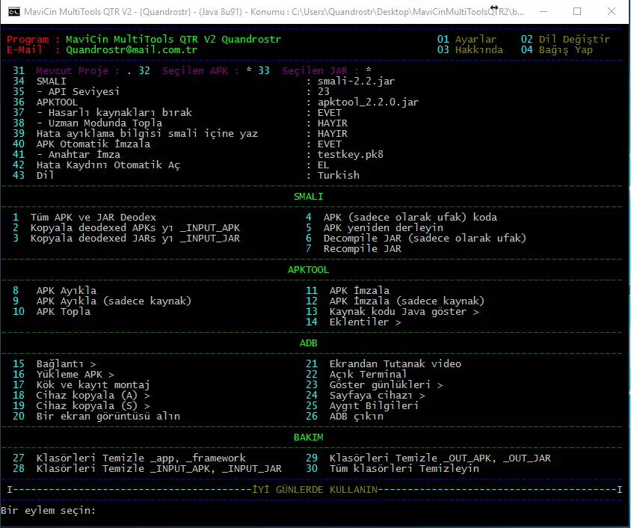Close the MaviCin MultiTools window
Viewport: 631px width, 528px height.
[612, 12]
